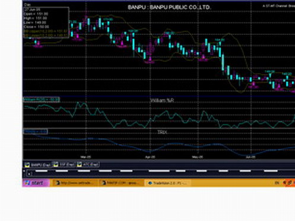Click the ATC (Day) tab icon

pyautogui.click(x=80, y=164)
